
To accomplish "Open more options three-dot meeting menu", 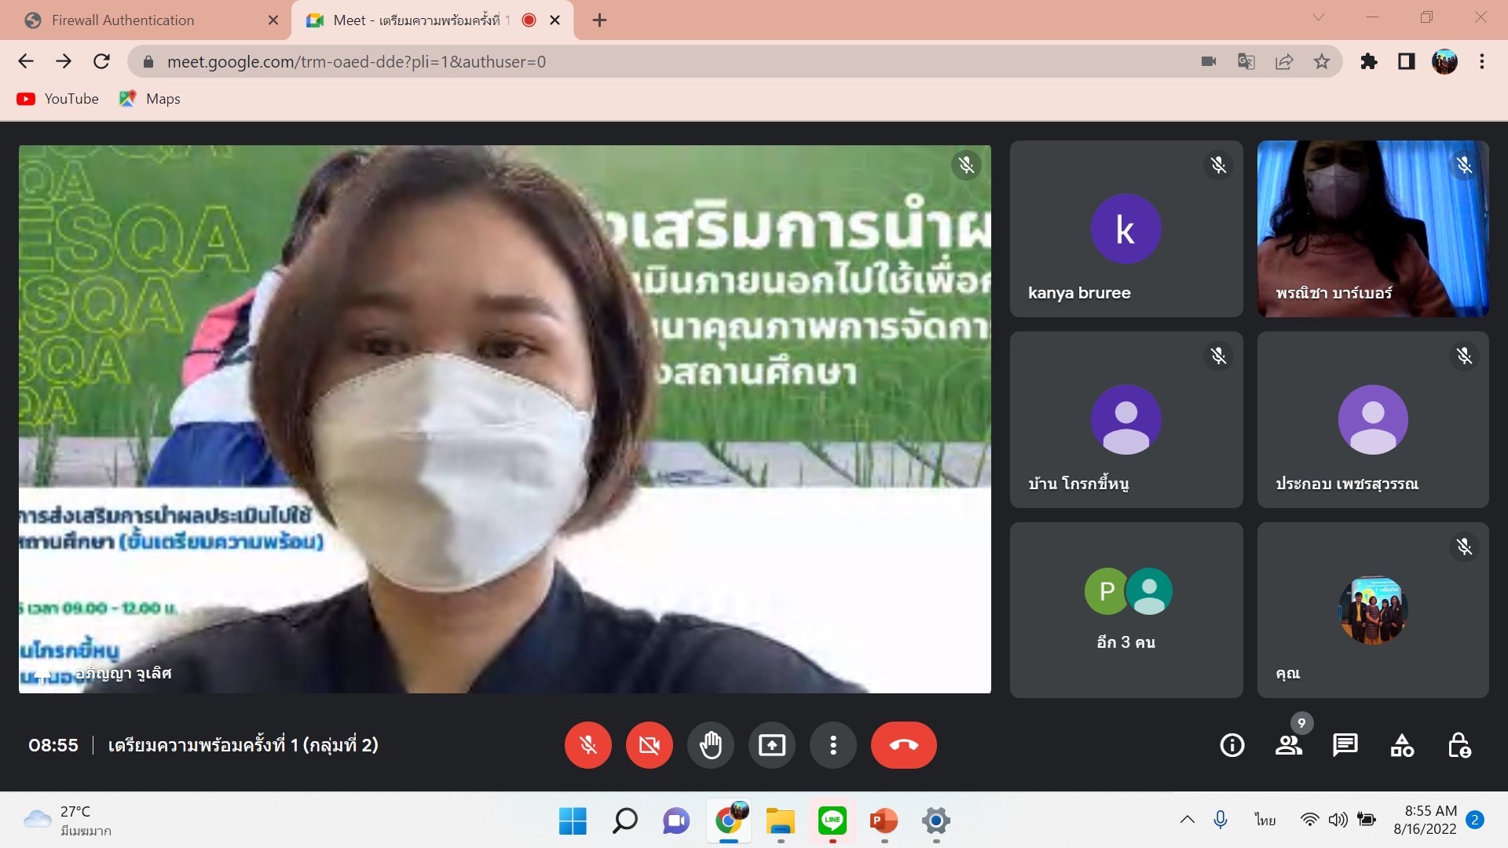I will pos(833,744).
